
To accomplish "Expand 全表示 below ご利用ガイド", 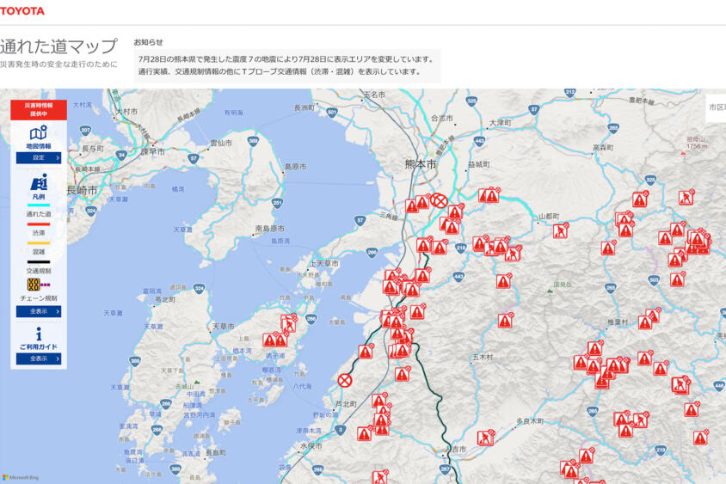I will (x=39, y=358).
